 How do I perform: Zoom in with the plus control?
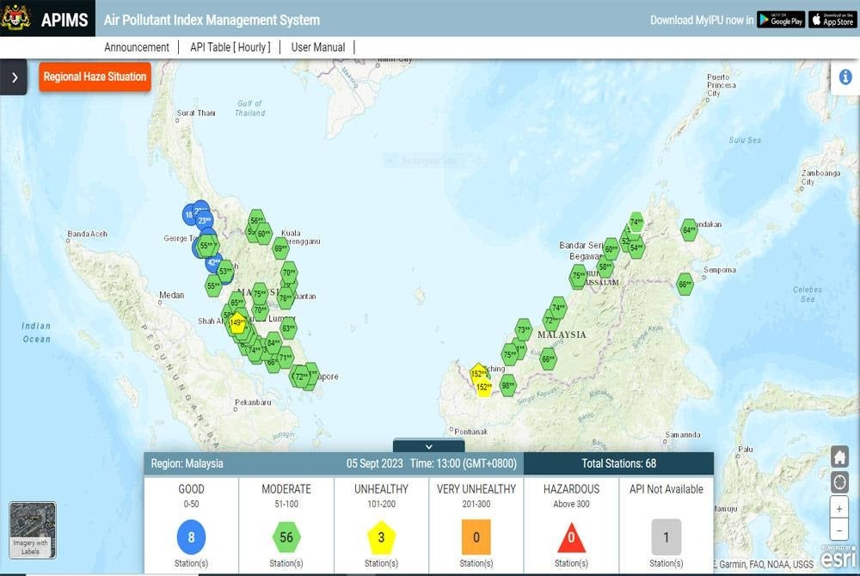[840, 507]
